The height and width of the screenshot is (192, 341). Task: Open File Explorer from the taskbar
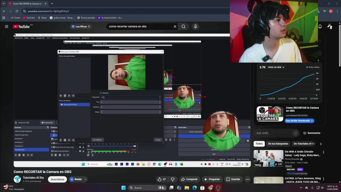pos(187,188)
